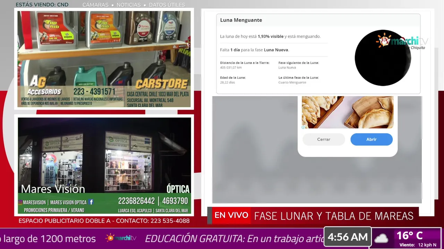Click 'PROMOCIONES PRIMAVERA / VERANO' text

pos(54,210)
